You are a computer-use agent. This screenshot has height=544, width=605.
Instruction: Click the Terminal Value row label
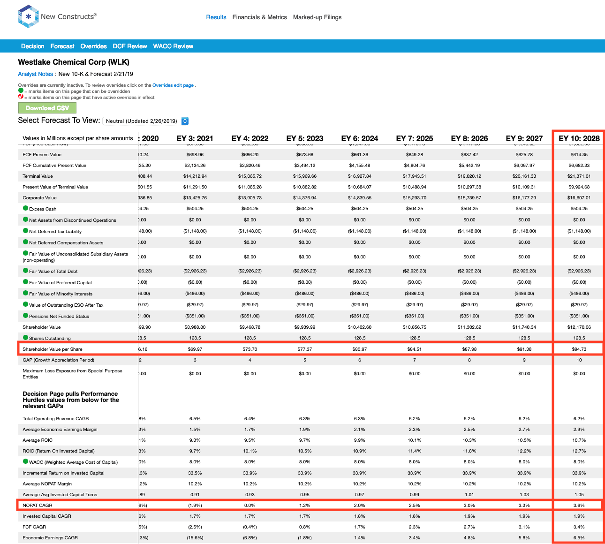[38, 176]
